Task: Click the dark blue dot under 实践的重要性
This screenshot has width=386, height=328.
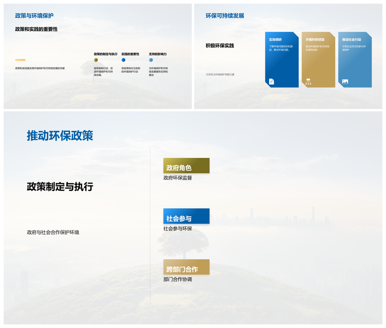Action: (123, 60)
